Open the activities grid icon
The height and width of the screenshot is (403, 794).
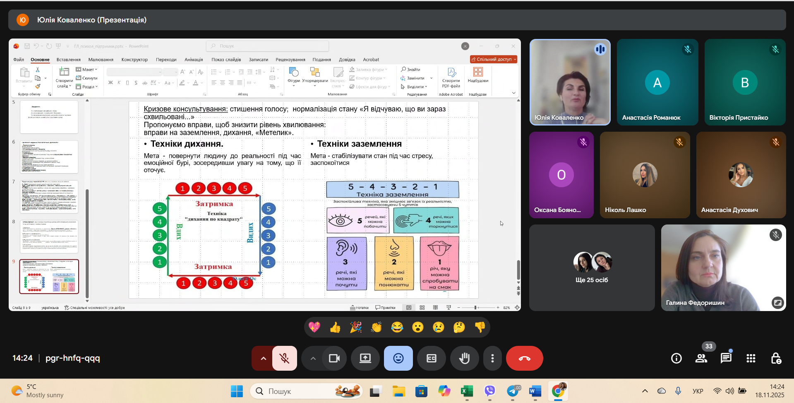(x=751, y=358)
